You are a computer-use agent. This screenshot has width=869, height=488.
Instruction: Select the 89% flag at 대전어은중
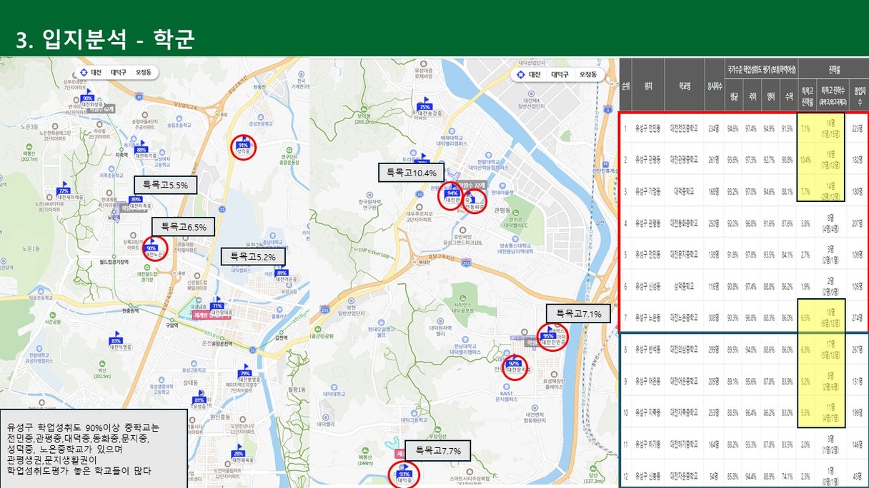282,273
